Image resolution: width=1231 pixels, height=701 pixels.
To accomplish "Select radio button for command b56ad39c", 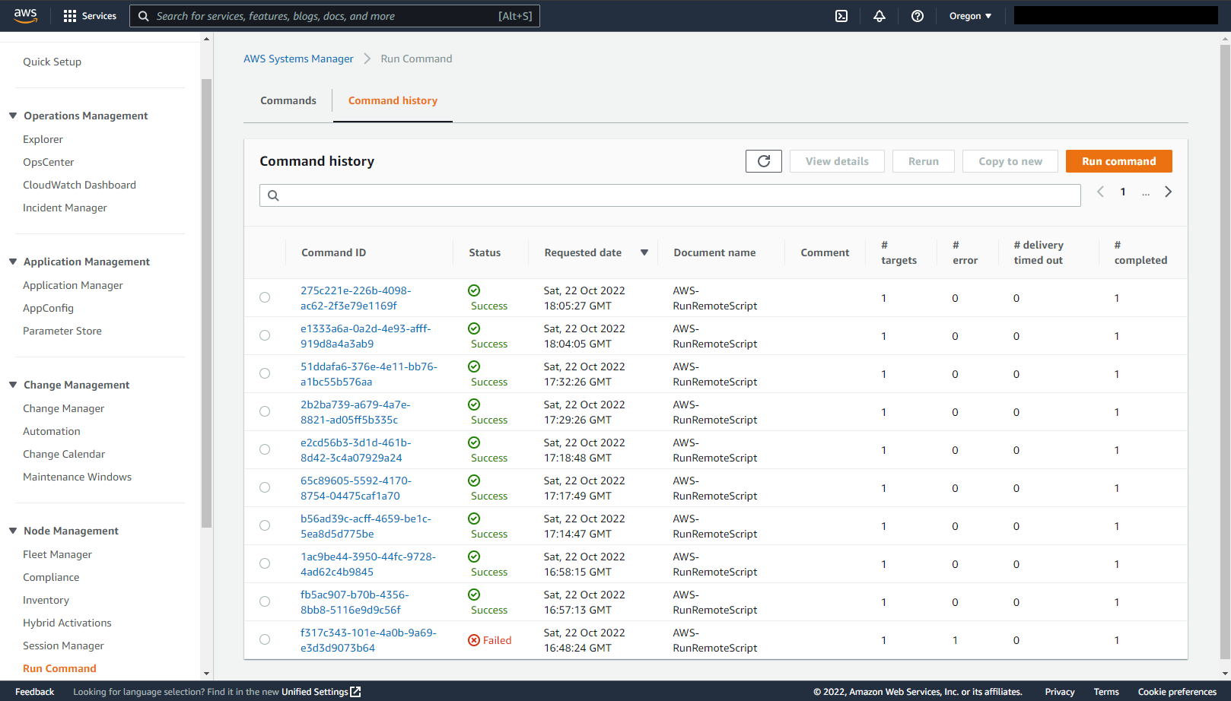I will point(265,525).
